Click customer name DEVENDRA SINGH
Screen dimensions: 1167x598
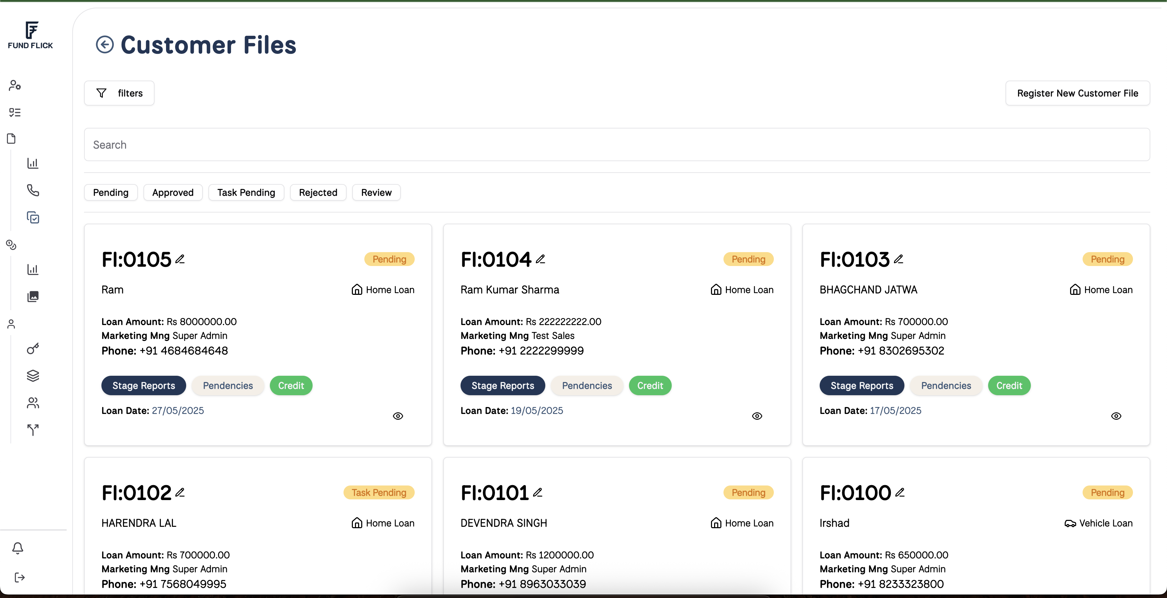[x=504, y=523]
